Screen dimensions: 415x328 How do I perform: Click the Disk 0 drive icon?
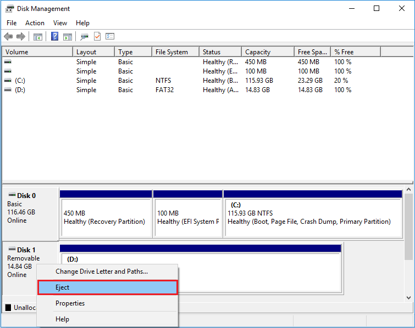(12, 195)
